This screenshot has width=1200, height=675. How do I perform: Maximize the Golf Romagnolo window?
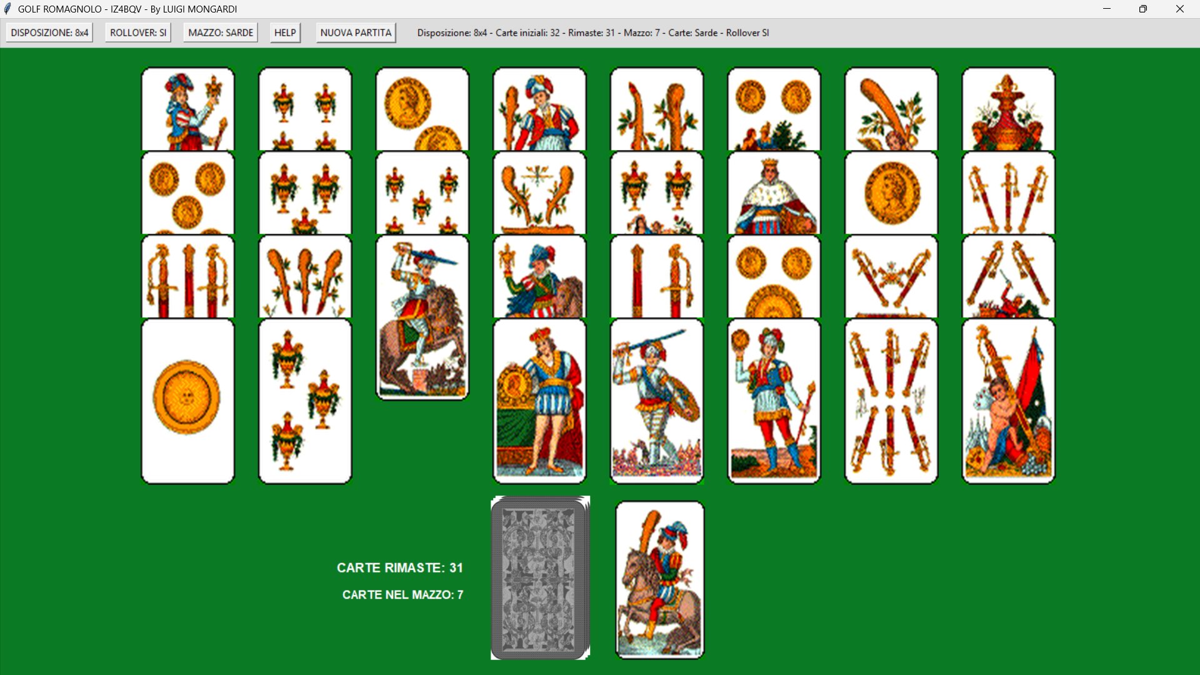tap(1143, 9)
